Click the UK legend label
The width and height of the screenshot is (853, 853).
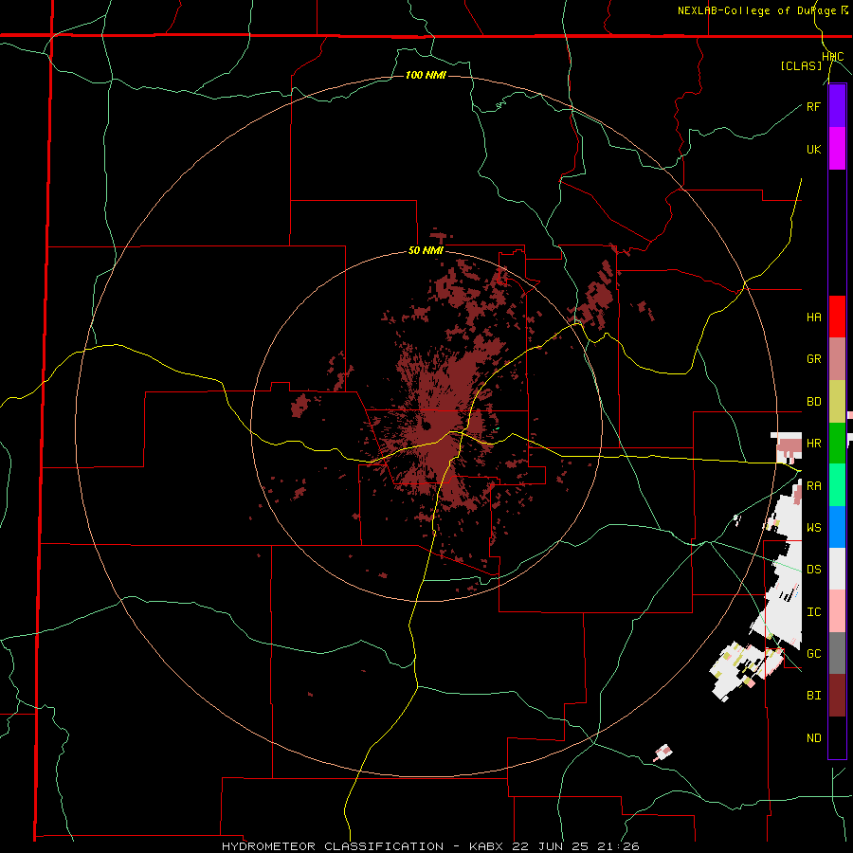tap(813, 149)
